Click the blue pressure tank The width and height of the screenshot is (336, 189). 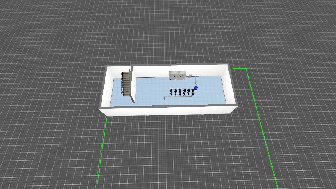point(196,88)
